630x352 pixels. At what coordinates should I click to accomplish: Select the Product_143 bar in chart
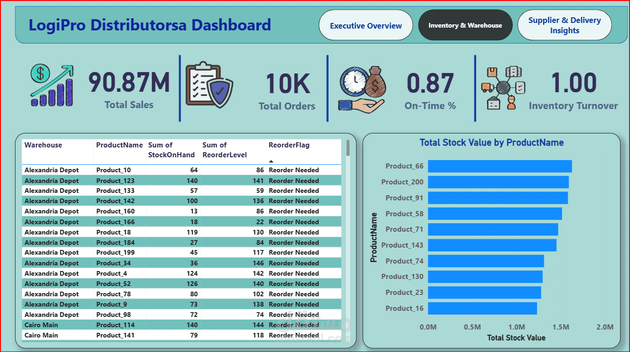click(492, 245)
